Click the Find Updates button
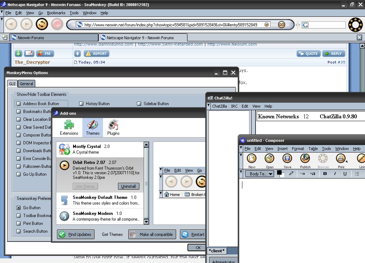The image size is (365, 263). [76, 234]
